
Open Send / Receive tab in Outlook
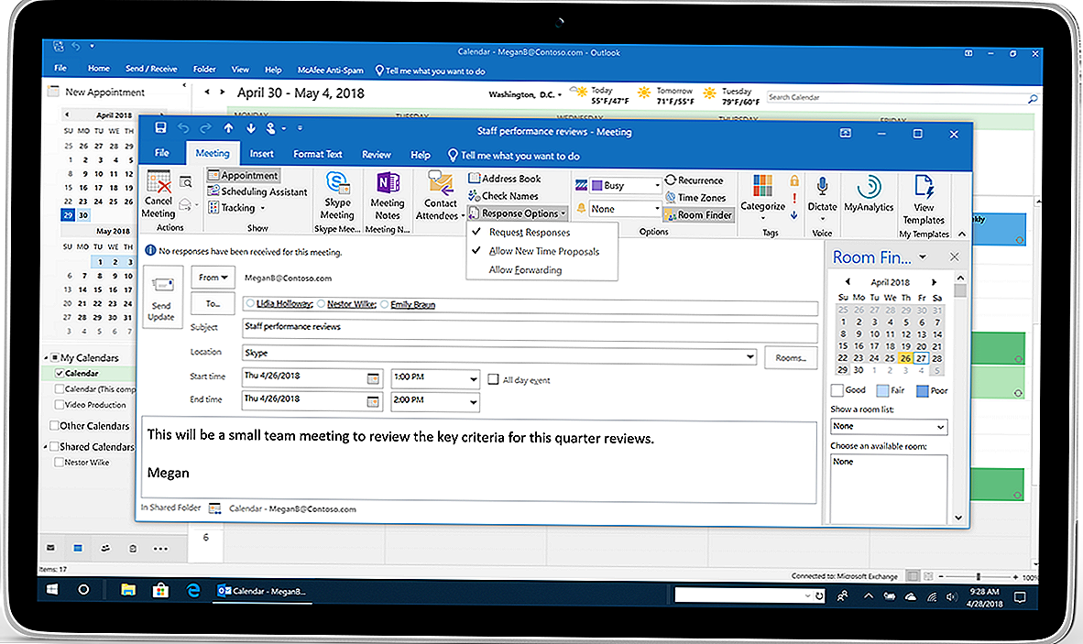pos(150,69)
